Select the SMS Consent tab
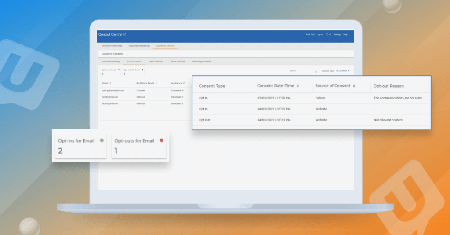 (156, 62)
